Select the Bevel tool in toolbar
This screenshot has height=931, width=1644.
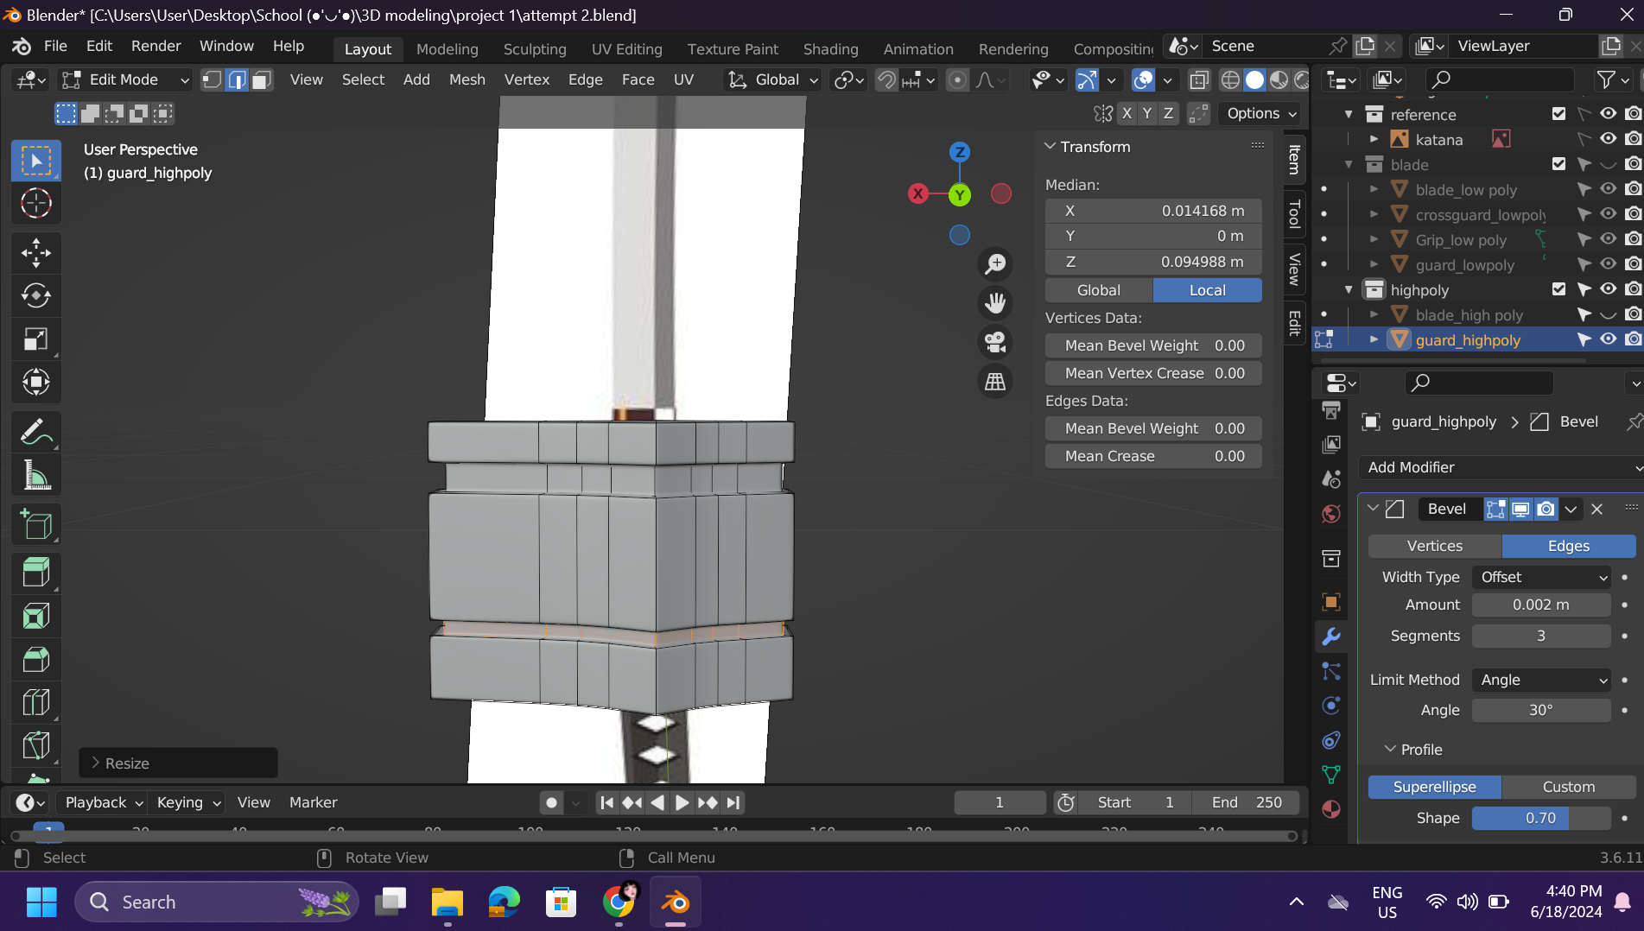(36, 659)
